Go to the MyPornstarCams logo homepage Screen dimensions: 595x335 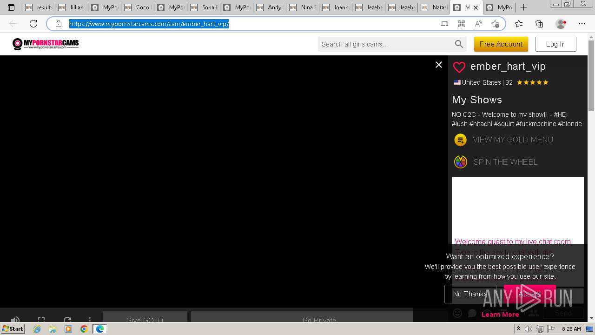(x=46, y=44)
